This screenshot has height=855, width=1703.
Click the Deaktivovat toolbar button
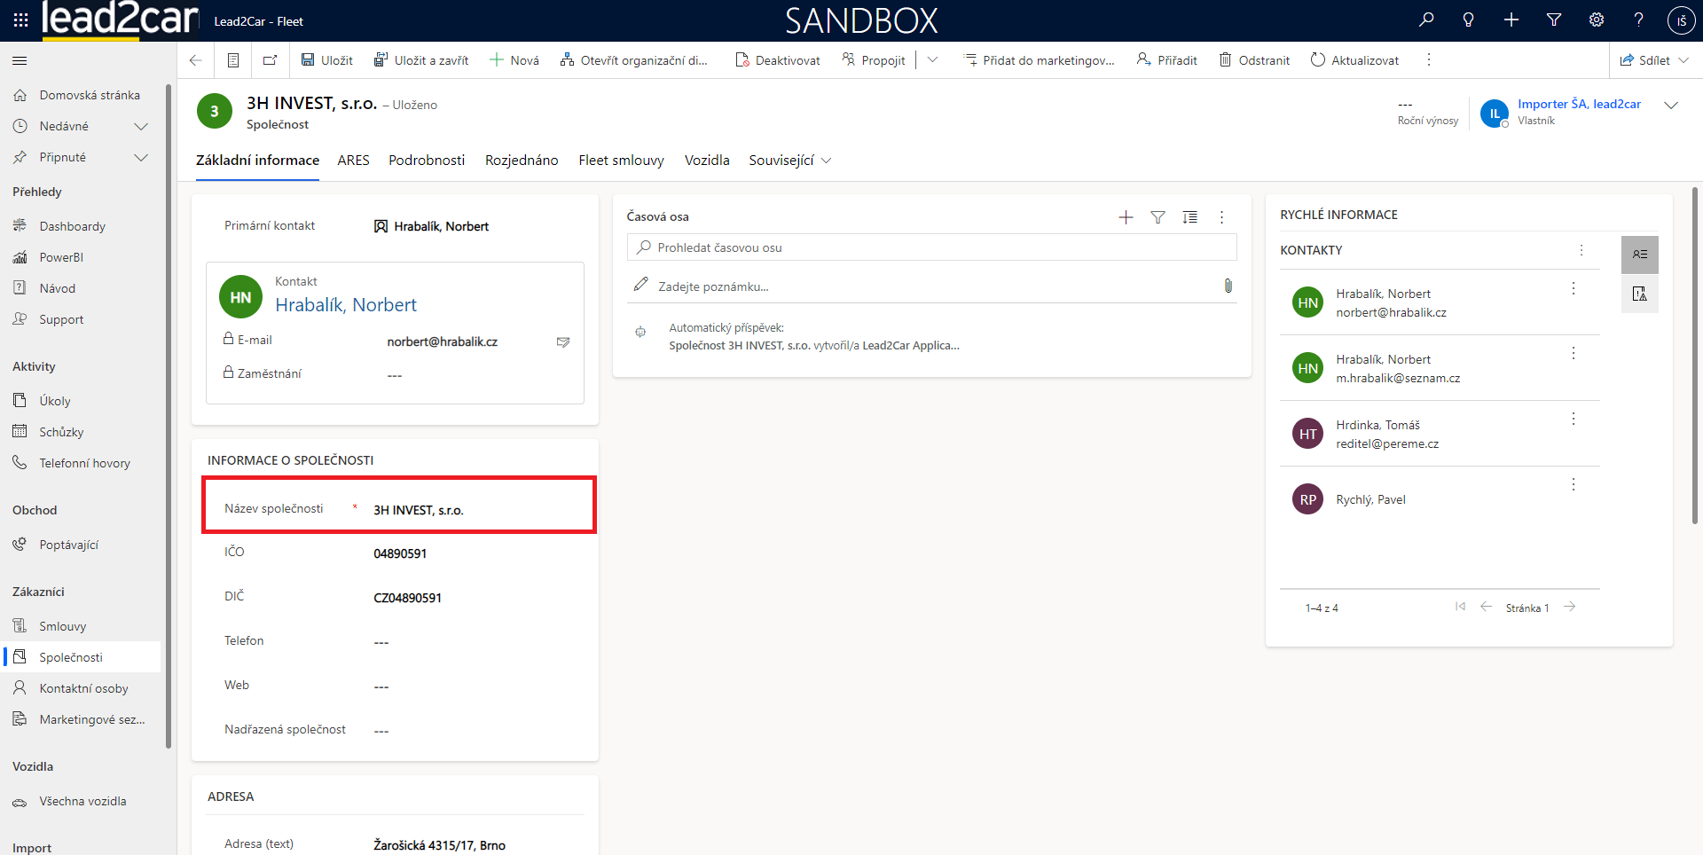pyautogui.click(x=778, y=60)
